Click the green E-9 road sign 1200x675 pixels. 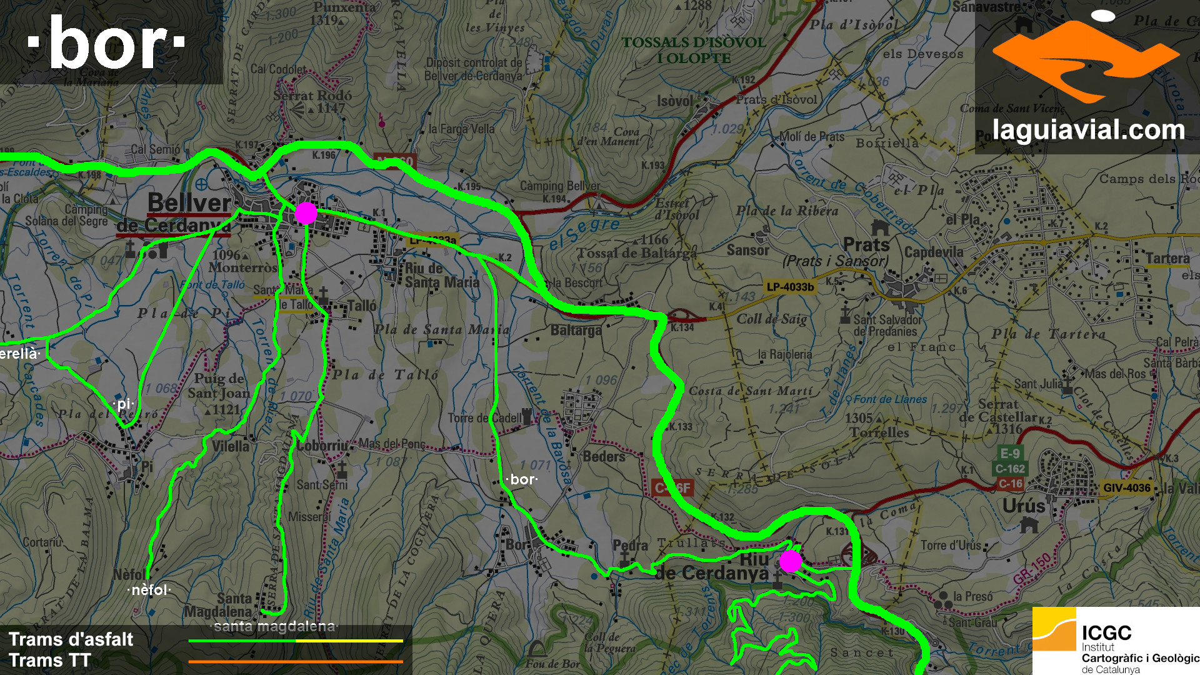1010,454
